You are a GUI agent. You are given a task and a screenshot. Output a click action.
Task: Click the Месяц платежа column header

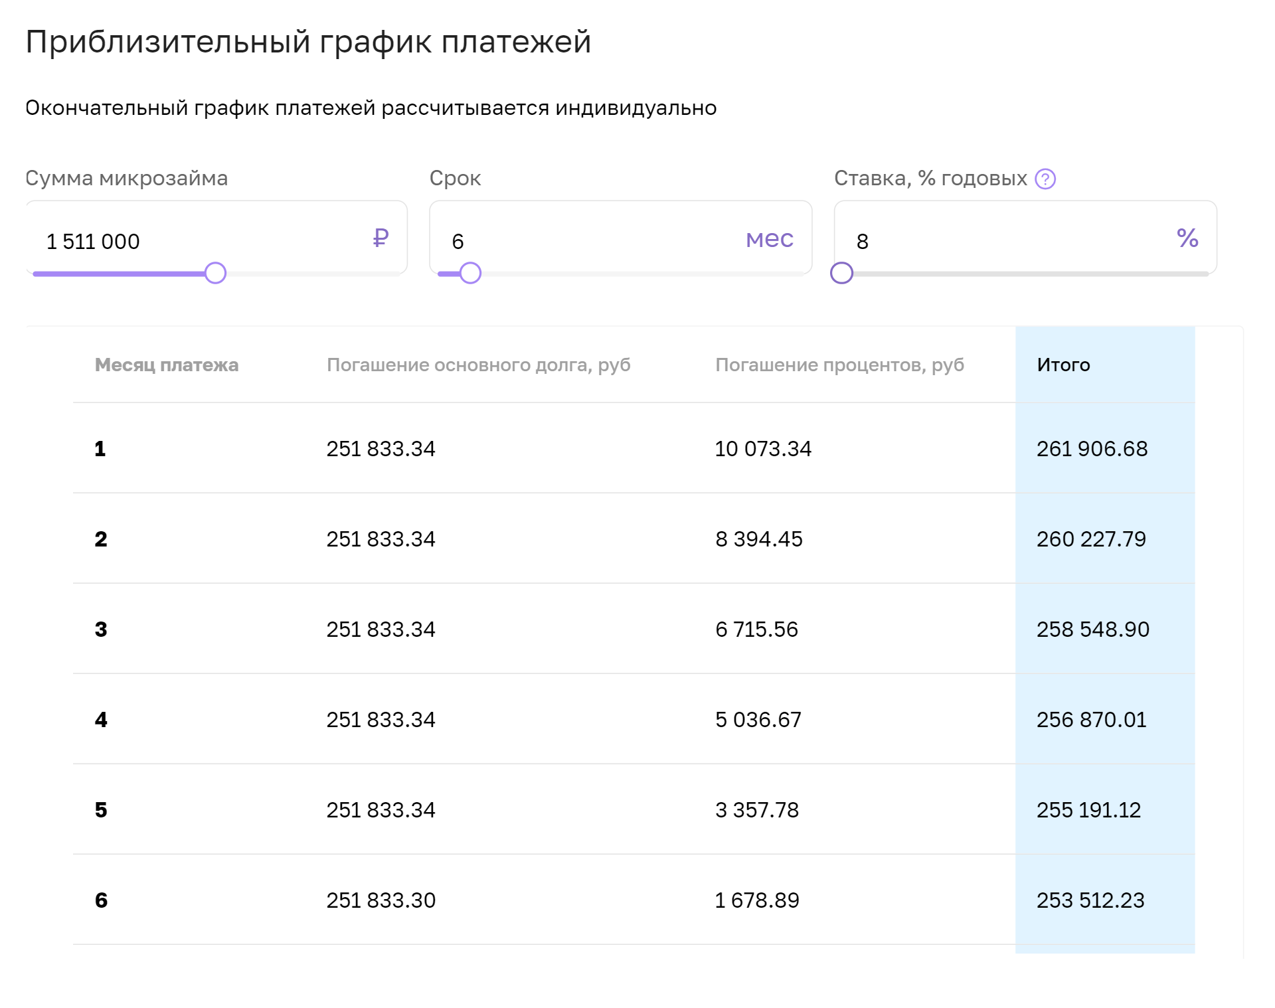167,365
